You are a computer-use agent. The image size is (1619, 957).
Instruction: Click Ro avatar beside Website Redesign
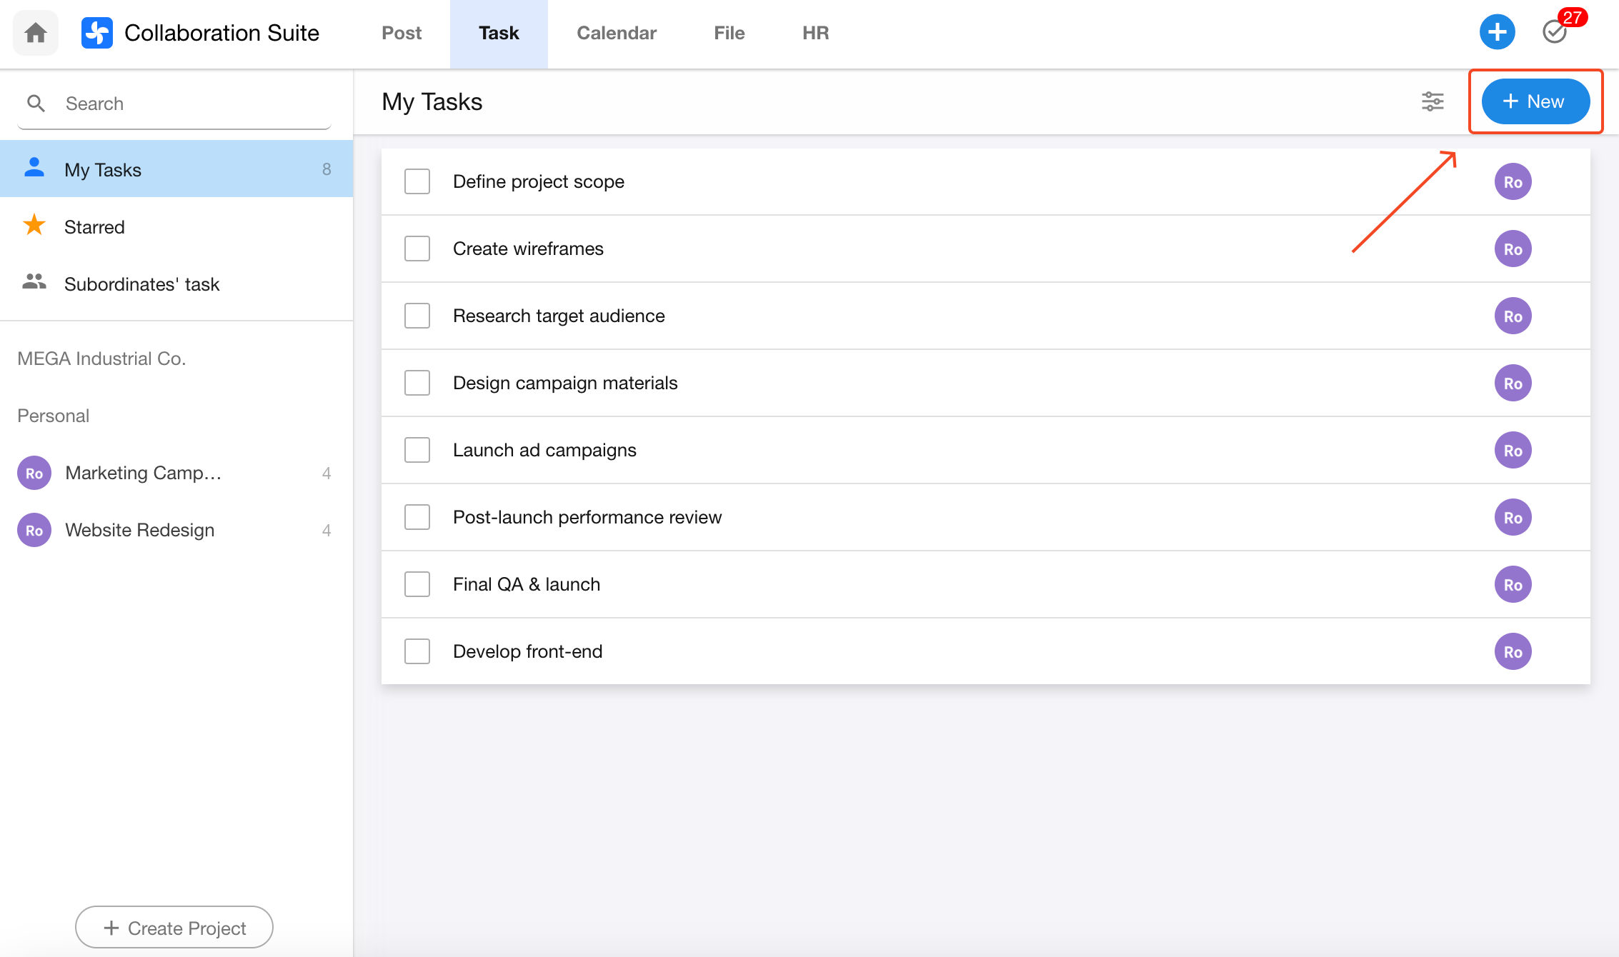[34, 530]
